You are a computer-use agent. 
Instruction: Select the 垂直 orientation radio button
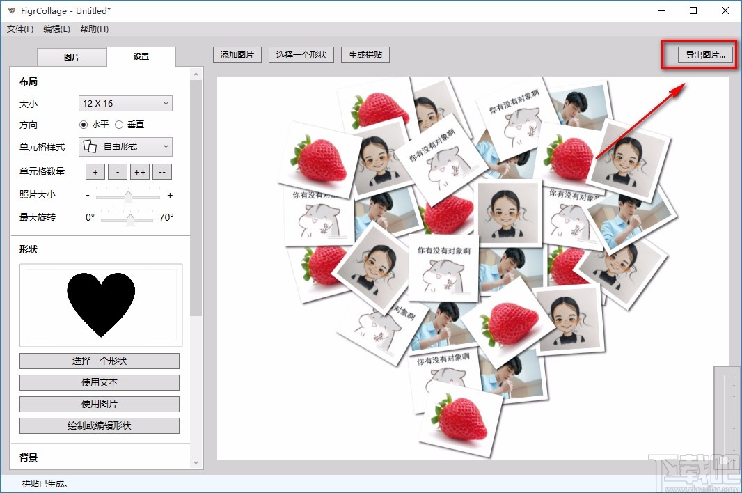click(119, 125)
